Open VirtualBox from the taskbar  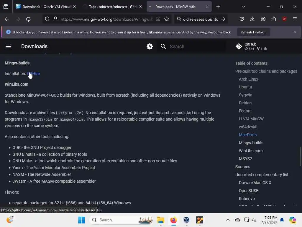186,220
